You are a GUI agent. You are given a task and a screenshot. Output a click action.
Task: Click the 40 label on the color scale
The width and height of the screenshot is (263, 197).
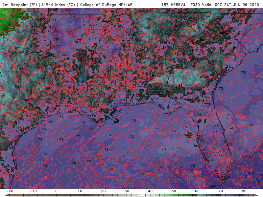(x=150, y=191)
